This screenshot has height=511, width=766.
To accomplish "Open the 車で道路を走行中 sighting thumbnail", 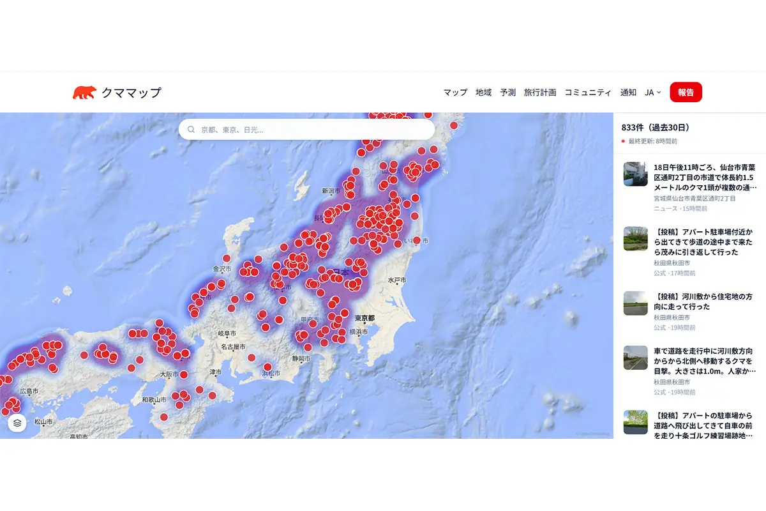I will point(635,358).
